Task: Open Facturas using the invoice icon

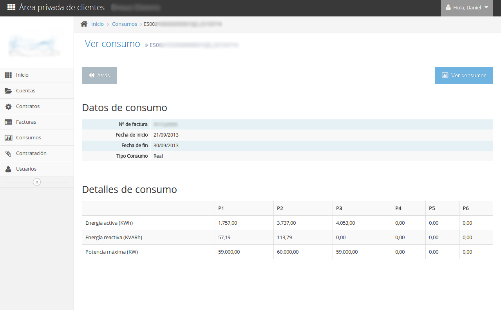Action: click(8, 122)
